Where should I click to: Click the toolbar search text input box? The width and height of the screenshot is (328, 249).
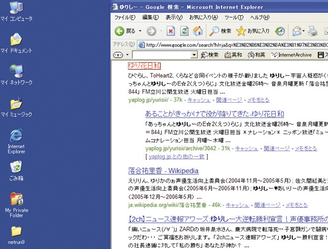pos(162,55)
